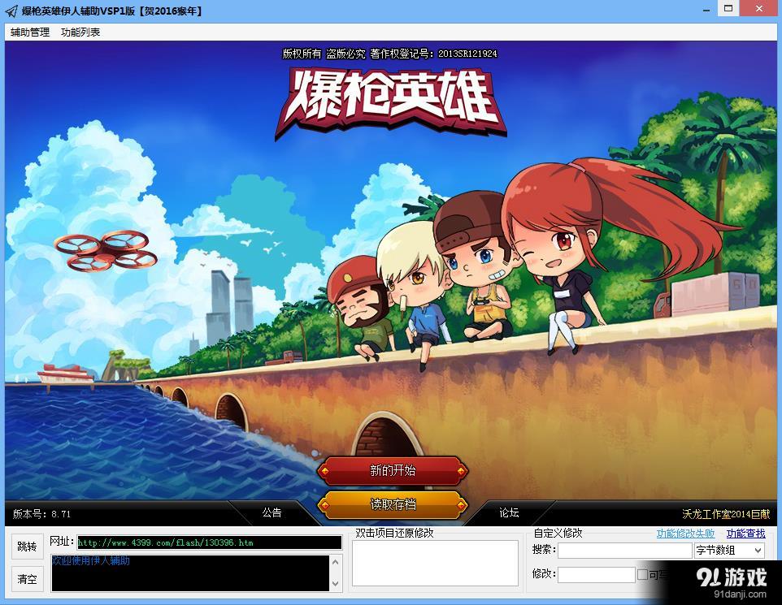Open the 功能查找 link
Image resolution: width=782 pixels, height=605 pixels.
pyautogui.click(x=745, y=534)
